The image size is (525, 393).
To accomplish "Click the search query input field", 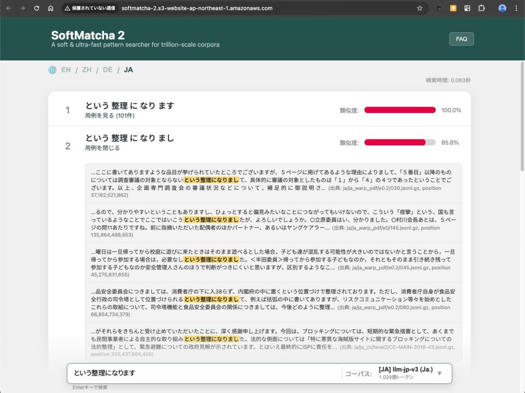I will [204, 373].
